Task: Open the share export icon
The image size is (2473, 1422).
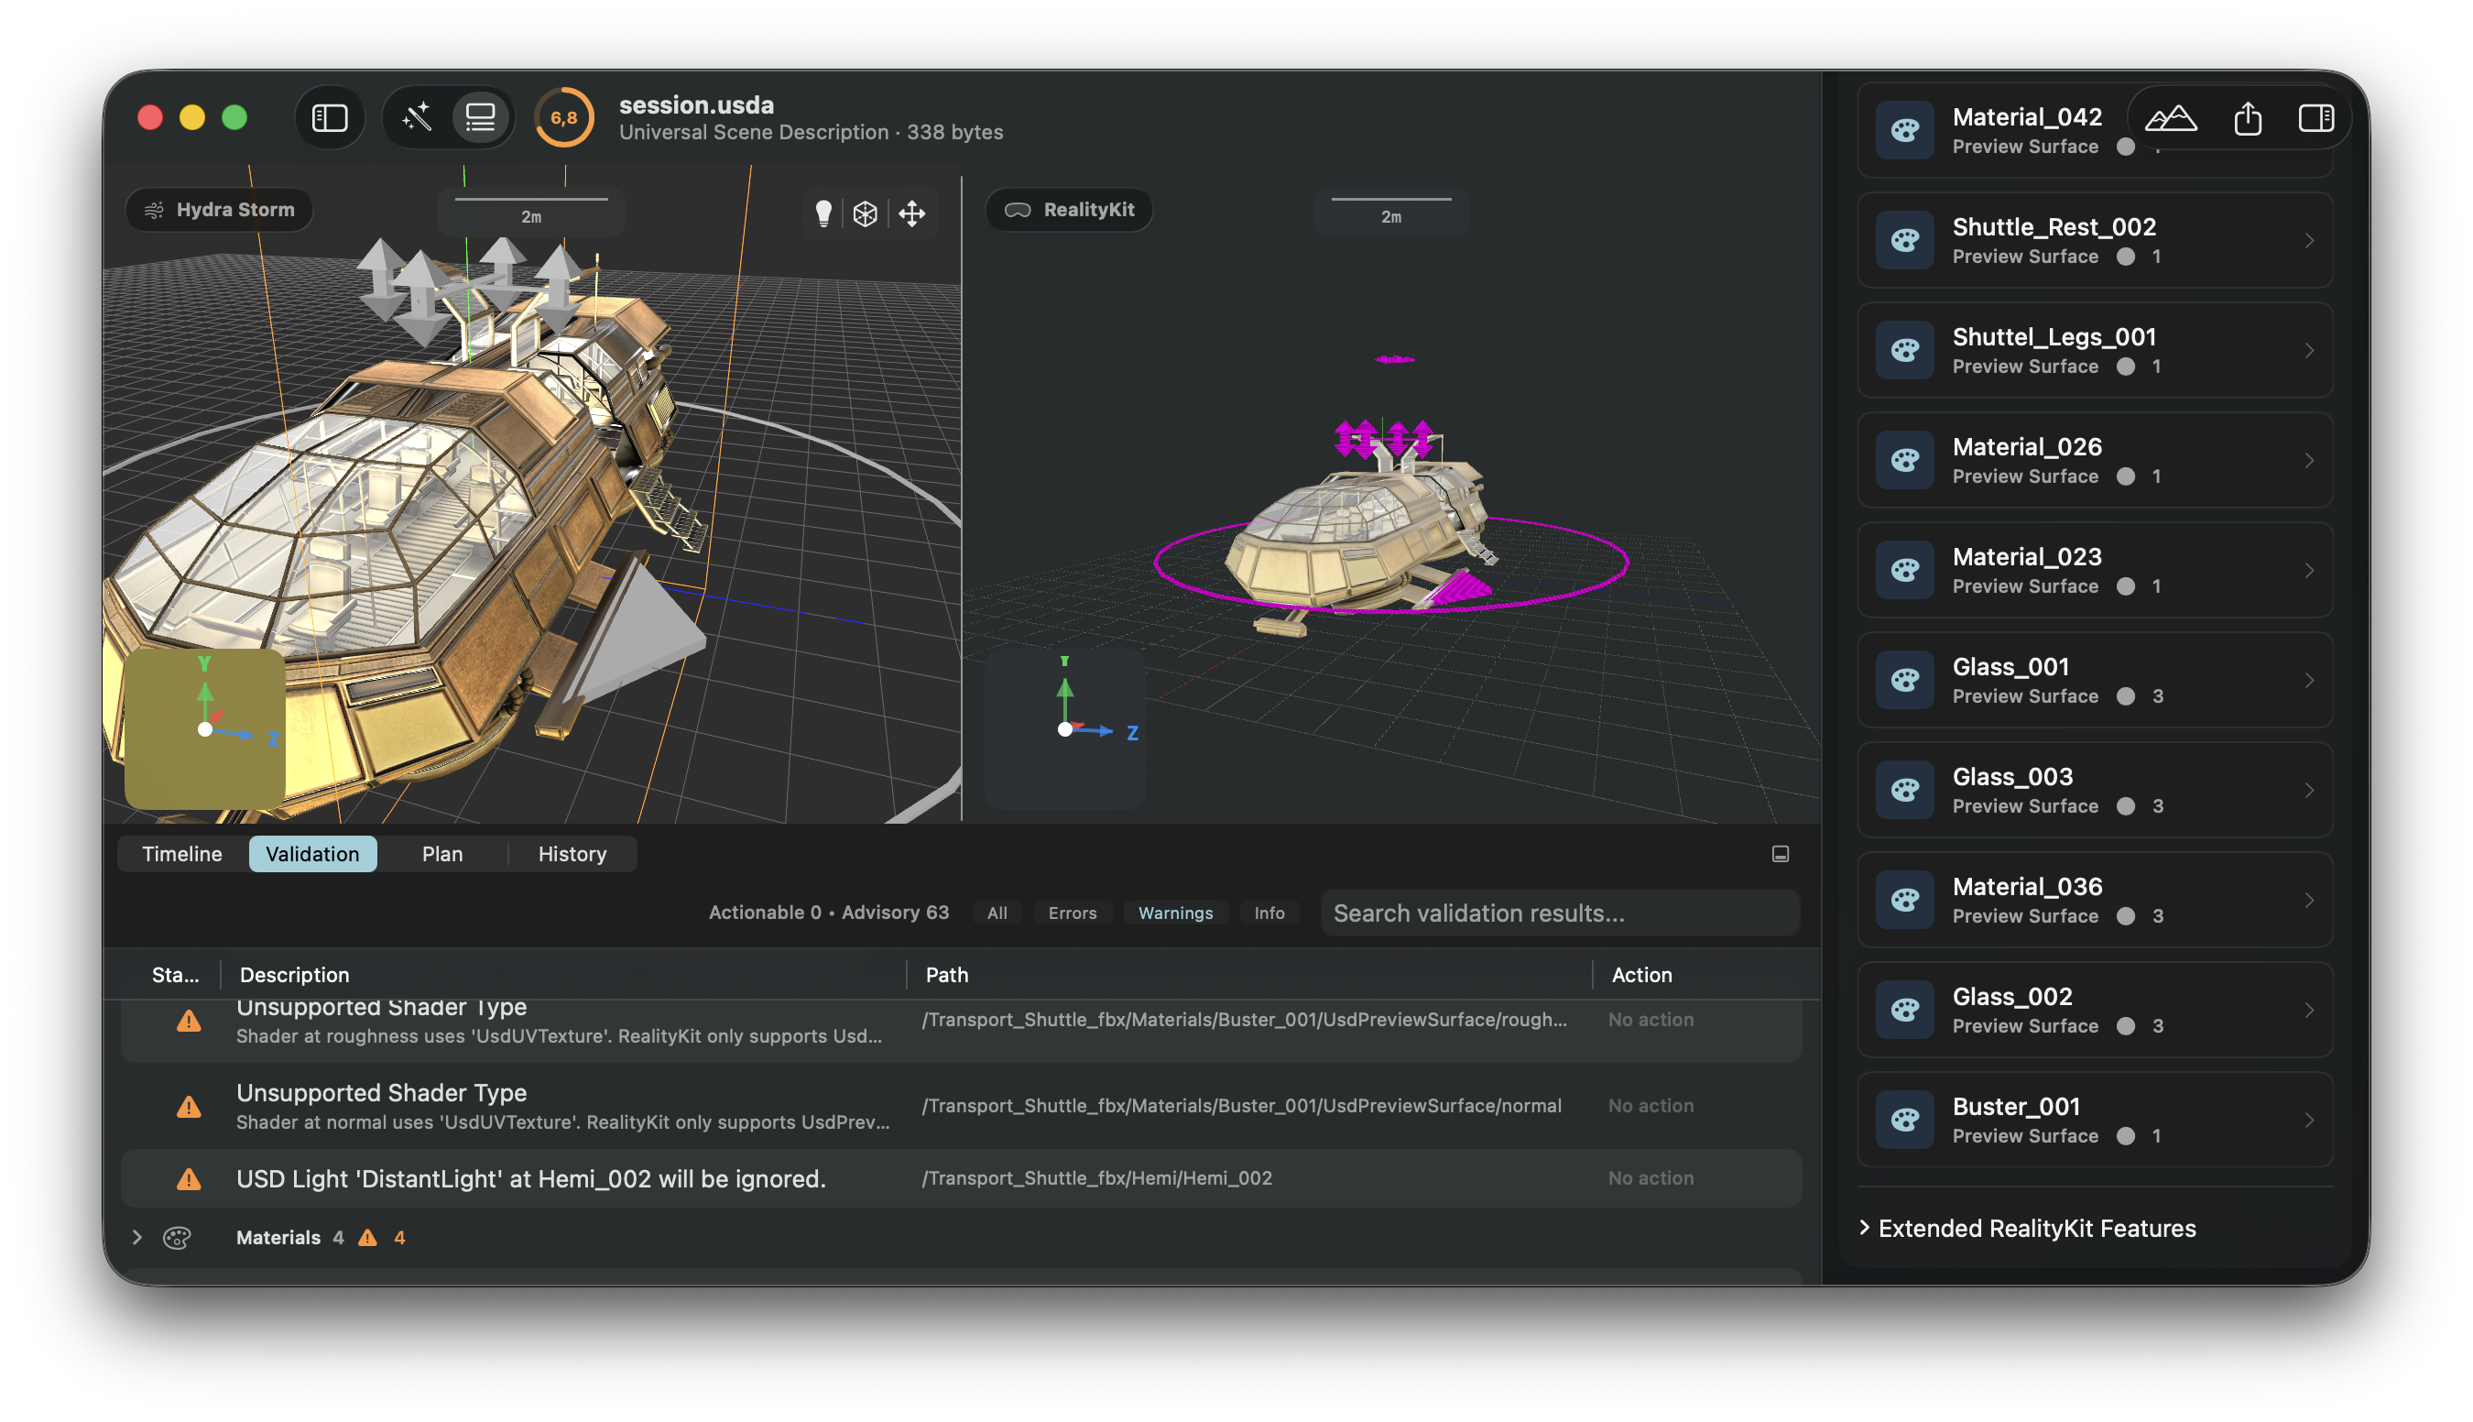Action: pyautogui.click(x=2248, y=118)
